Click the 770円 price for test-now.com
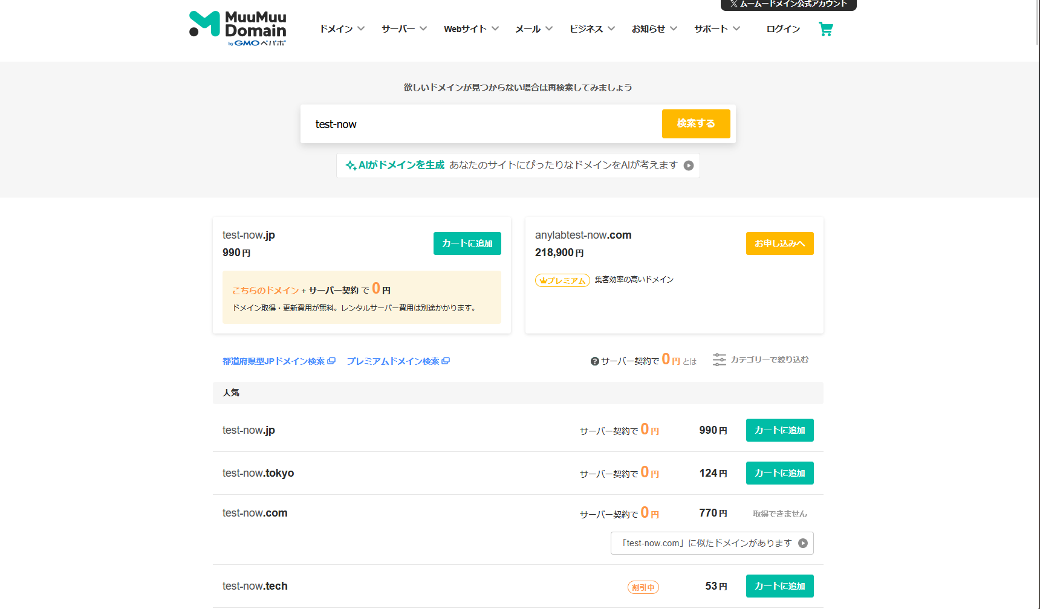Image resolution: width=1040 pixels, height=609 pixels. click(x=713, y=513)
